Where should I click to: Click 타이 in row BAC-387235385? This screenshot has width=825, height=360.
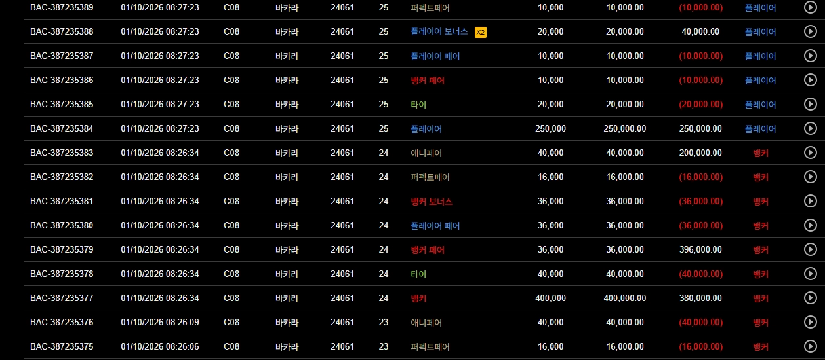tap(418, 105)
